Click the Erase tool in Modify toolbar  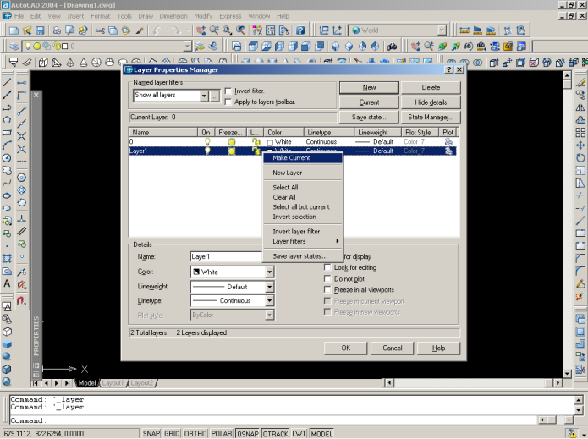[x=580, y=83]
